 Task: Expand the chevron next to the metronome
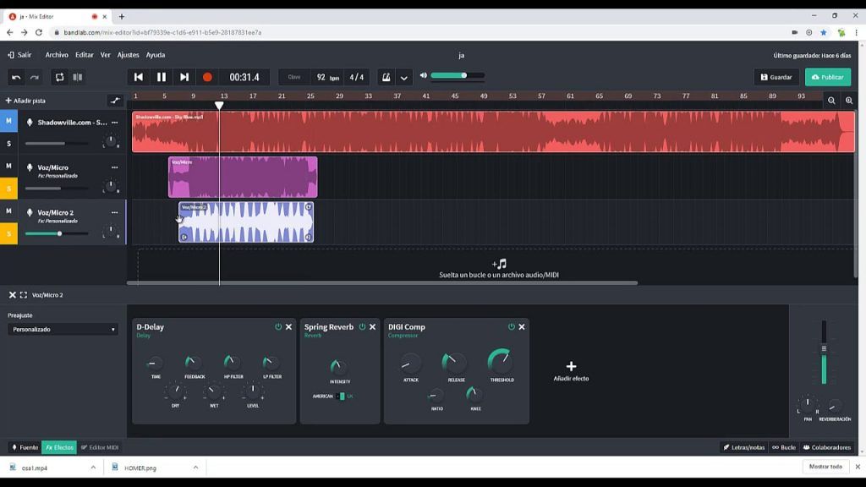coord(403,77)
